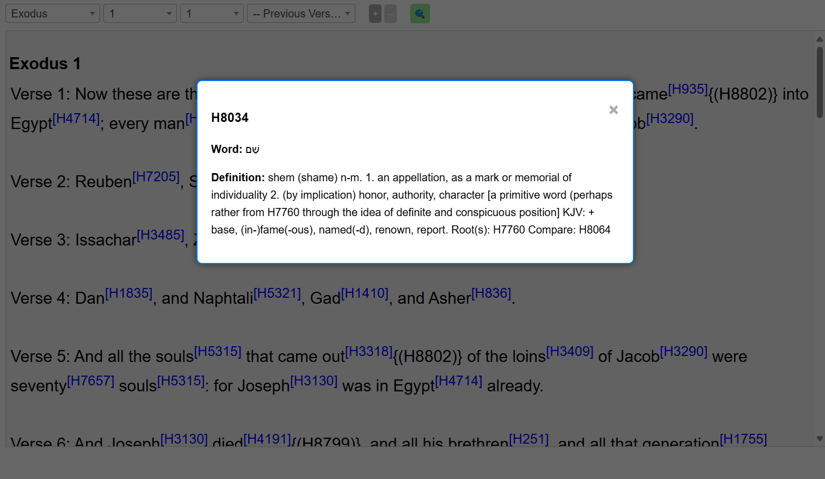
Task: Open the H1410 link after Gad
Action: (x=365, y=293)
